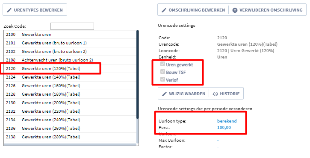Click the Perc. value 100,00
This screenshot has height=158, width=310.
[224, 127]
